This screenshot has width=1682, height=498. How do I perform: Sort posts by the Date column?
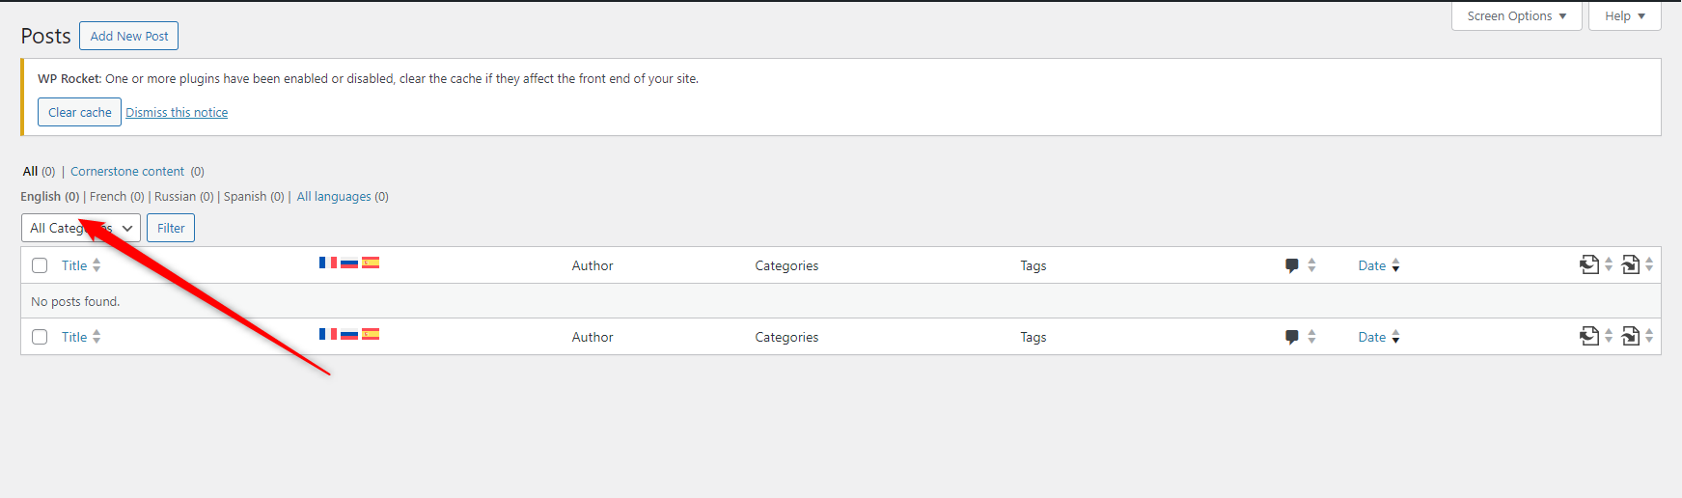coord(1372,265)
